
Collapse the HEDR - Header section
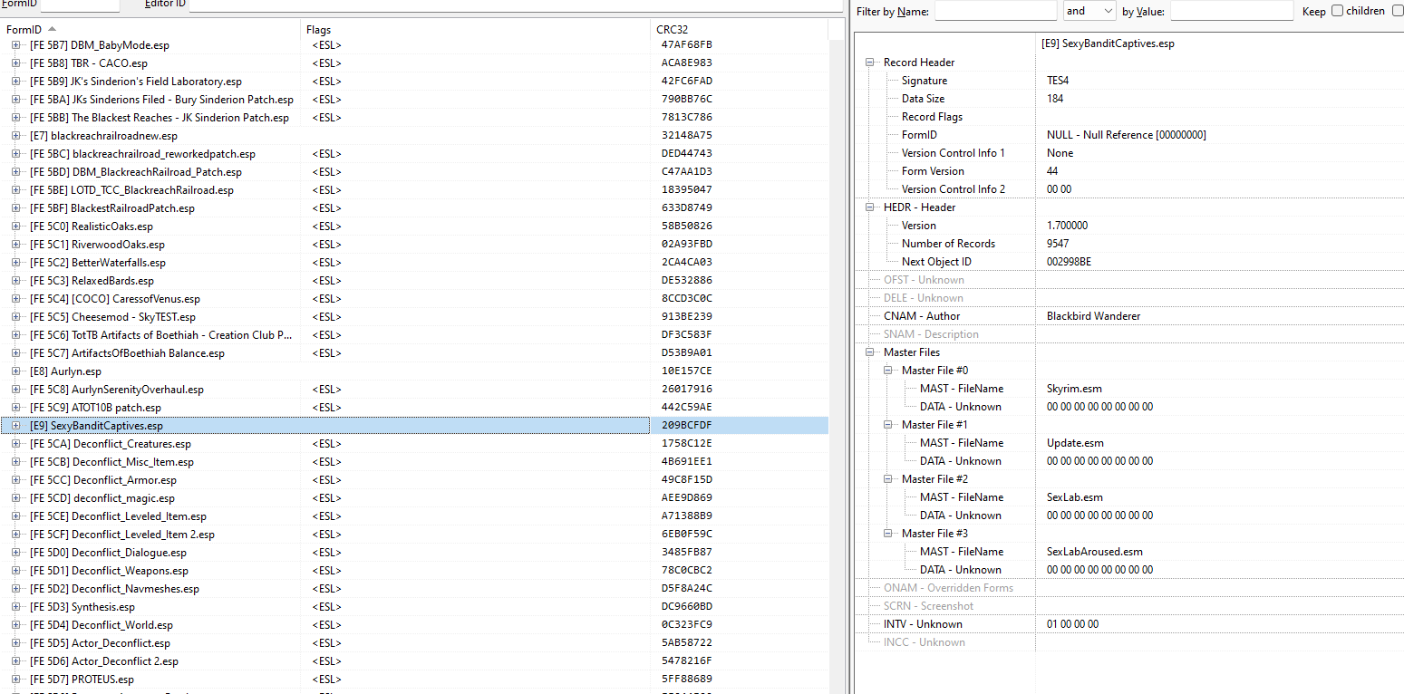(870, 207)
